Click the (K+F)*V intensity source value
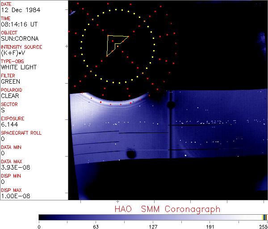The height and width of the screenshot is (229, 268). coord(13,53)
